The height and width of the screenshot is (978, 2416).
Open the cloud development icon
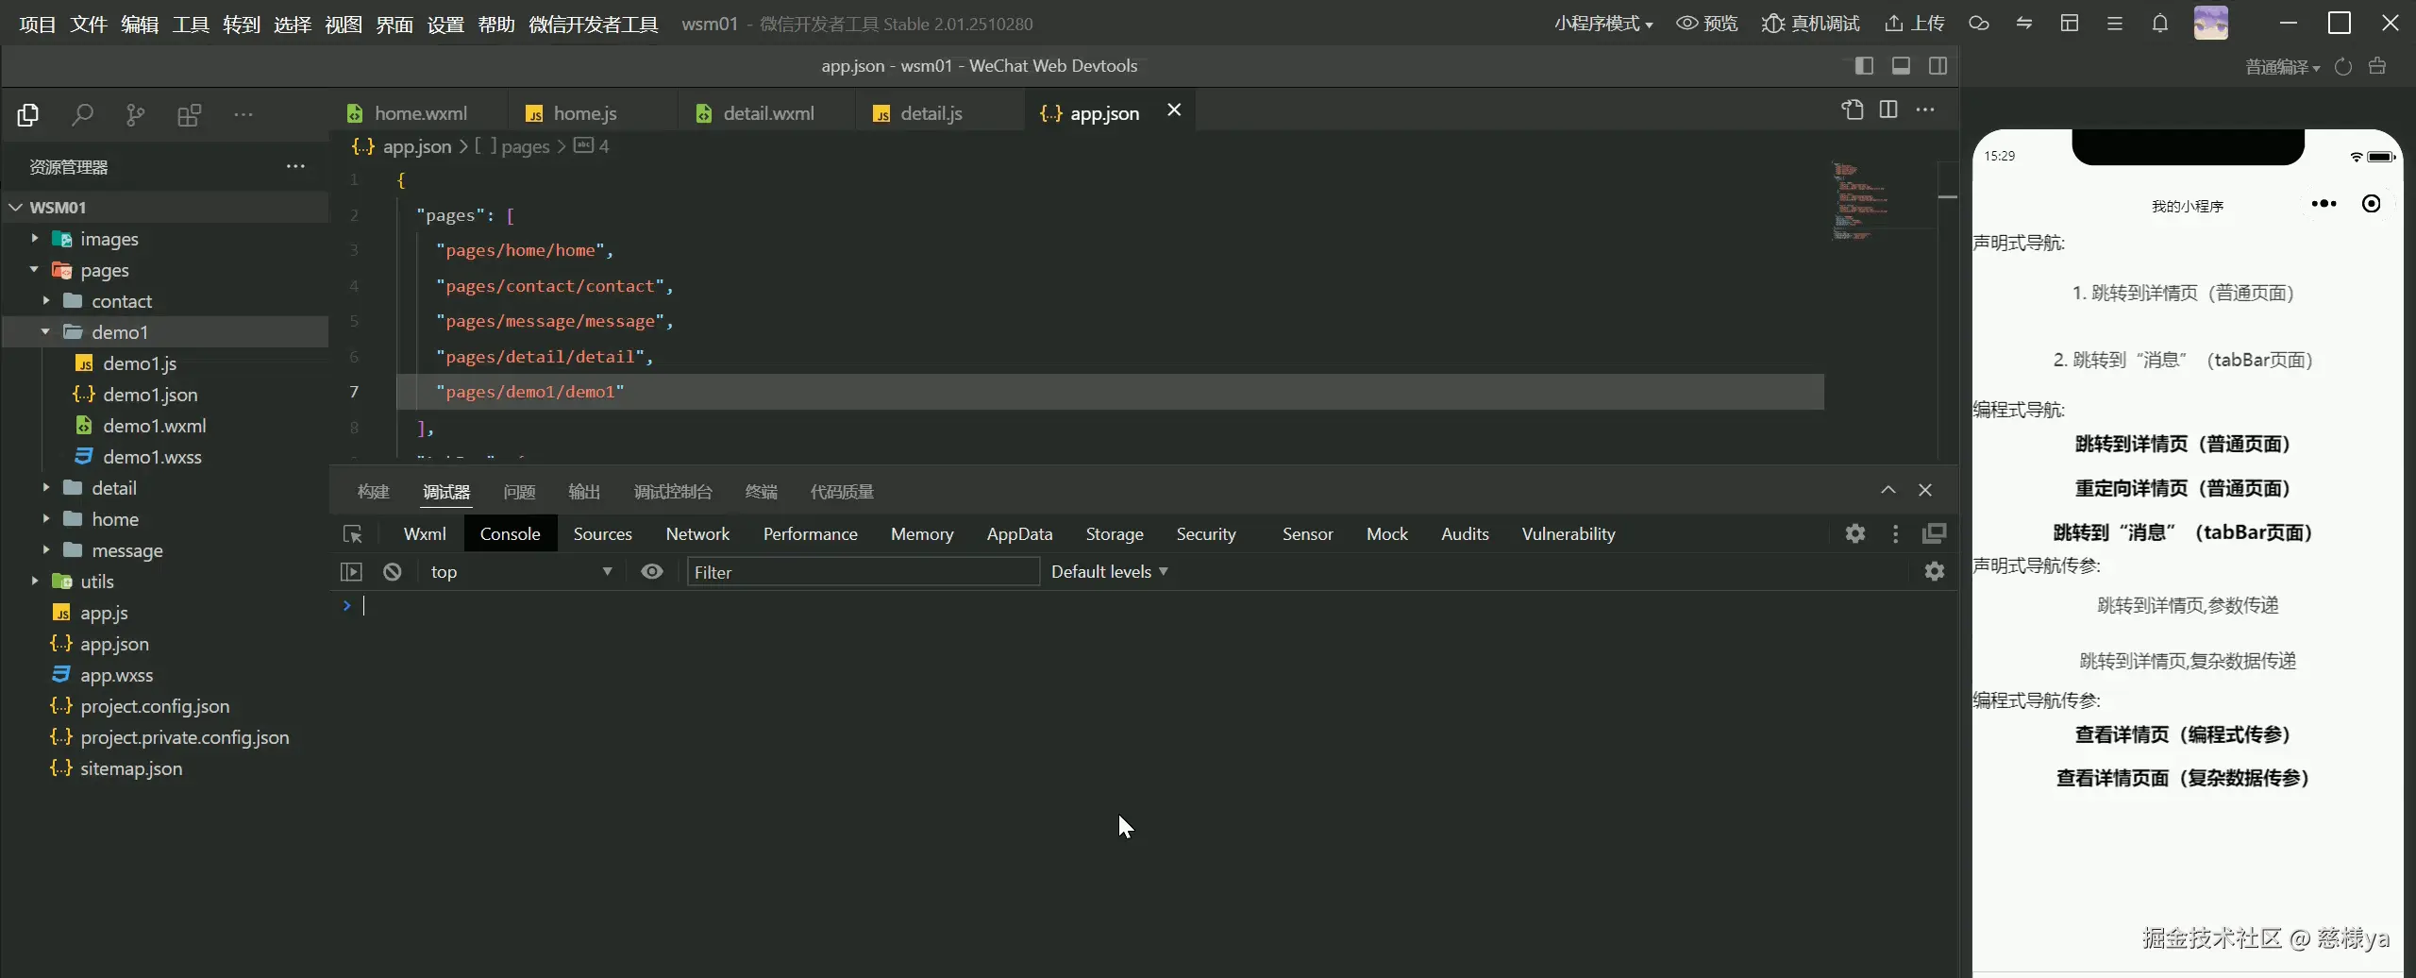pos(1979,24)
